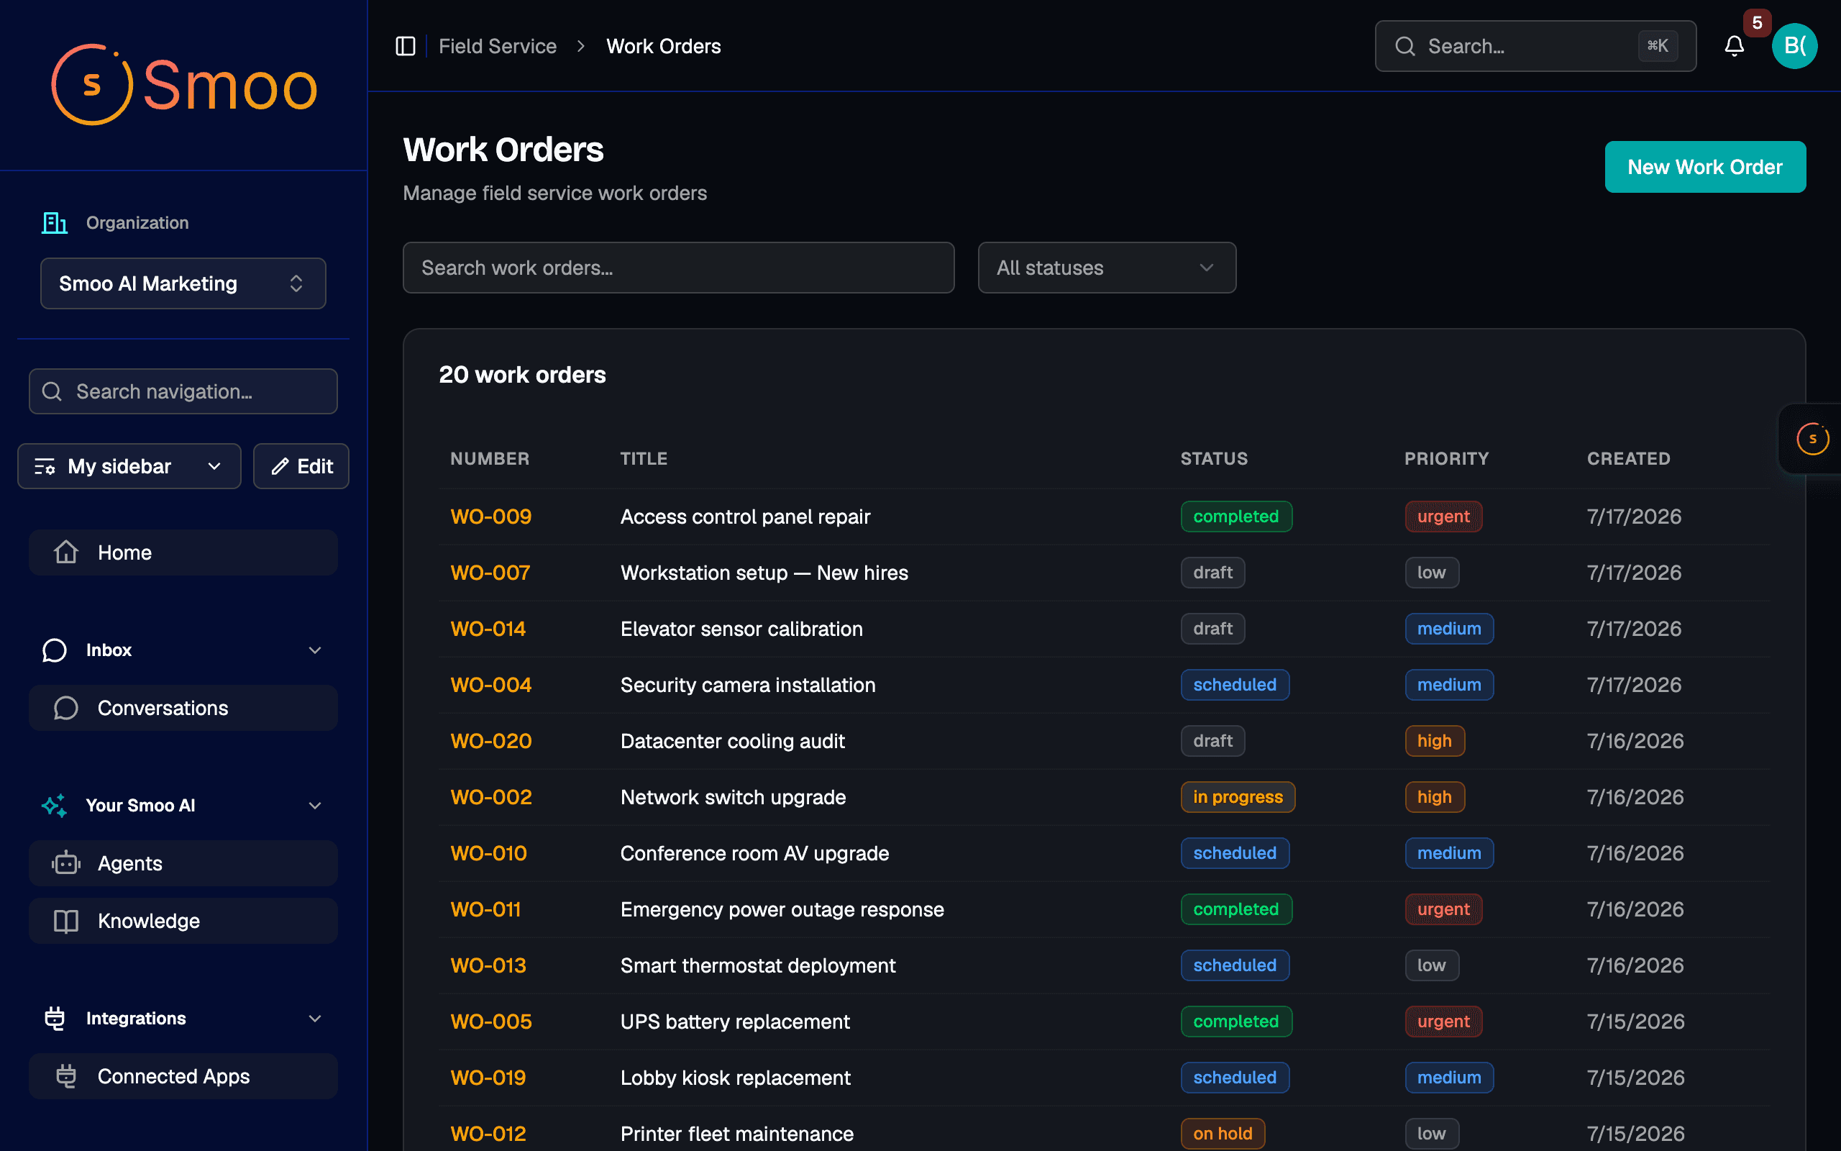Click the STATUS column header
Viewport: 1841px width, 1151px height.
[1214, 458]
